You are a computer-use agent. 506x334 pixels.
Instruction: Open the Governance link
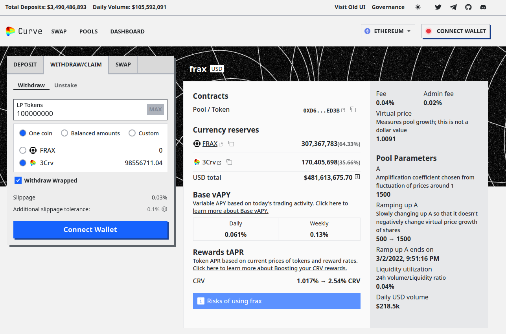pos(388,7)
